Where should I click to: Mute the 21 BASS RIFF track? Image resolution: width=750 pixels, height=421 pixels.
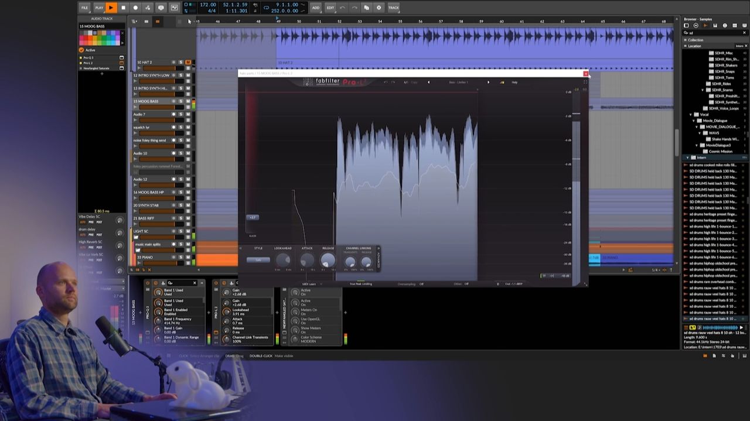pos(187,218)
